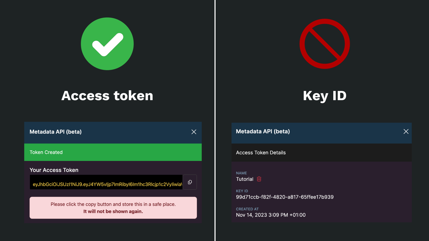Viewport: 429px width, 241px height.
Task: Click the warning message about storing the token
Action: [x=113, y=208]
